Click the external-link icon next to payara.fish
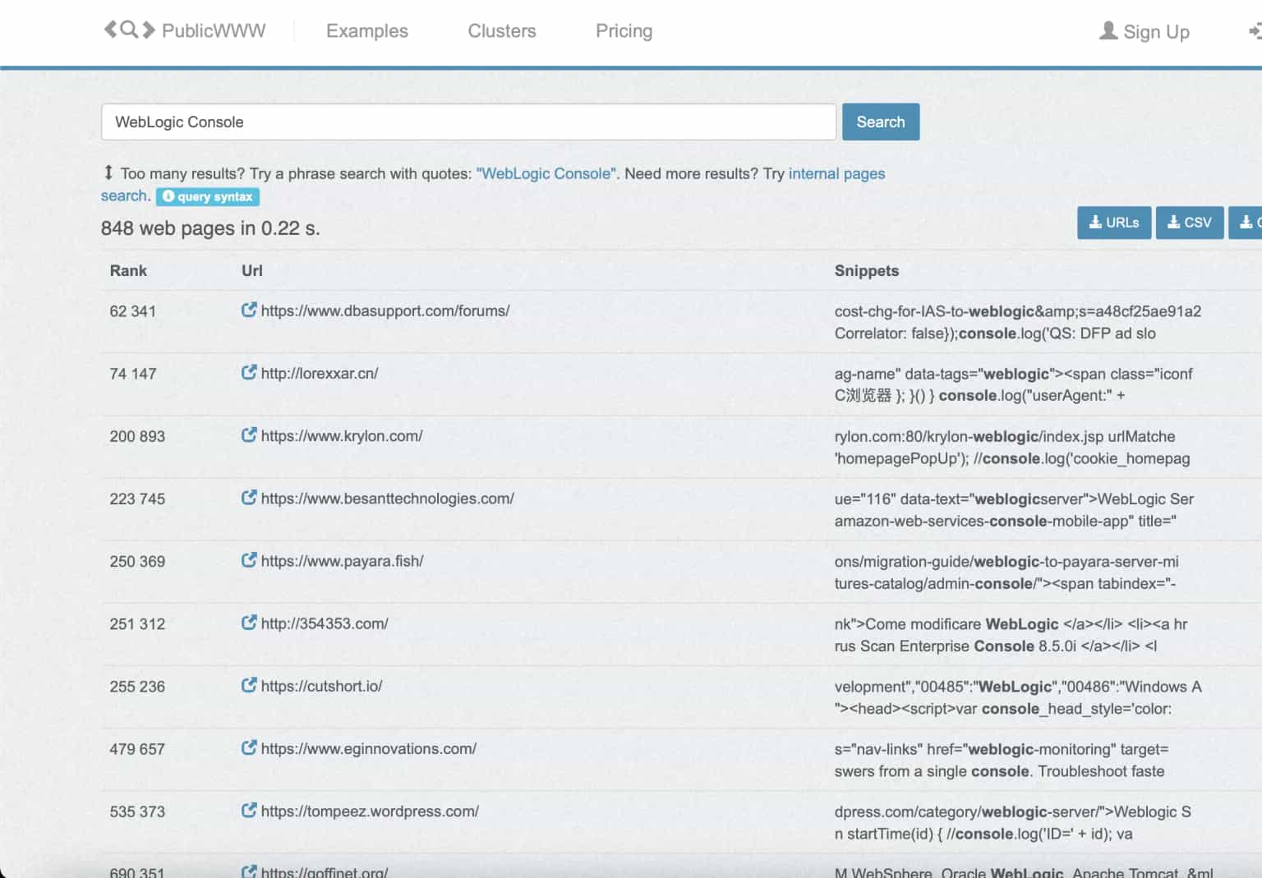The height and width of the screenshot is (878, 1262). 248,560
